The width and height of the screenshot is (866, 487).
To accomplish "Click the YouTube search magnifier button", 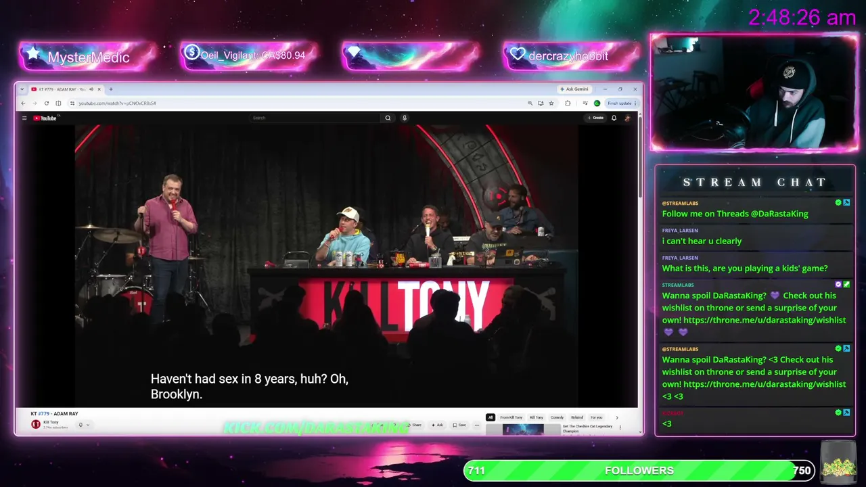I will coord(388,118).
